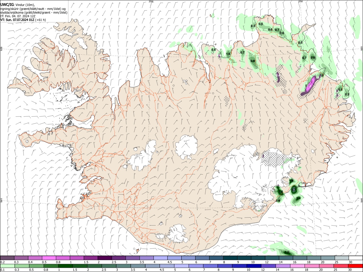This screenshot has width=363, height=272.
Task: Select the '1.8' precipitation value in the southeast
Action: 281,192
